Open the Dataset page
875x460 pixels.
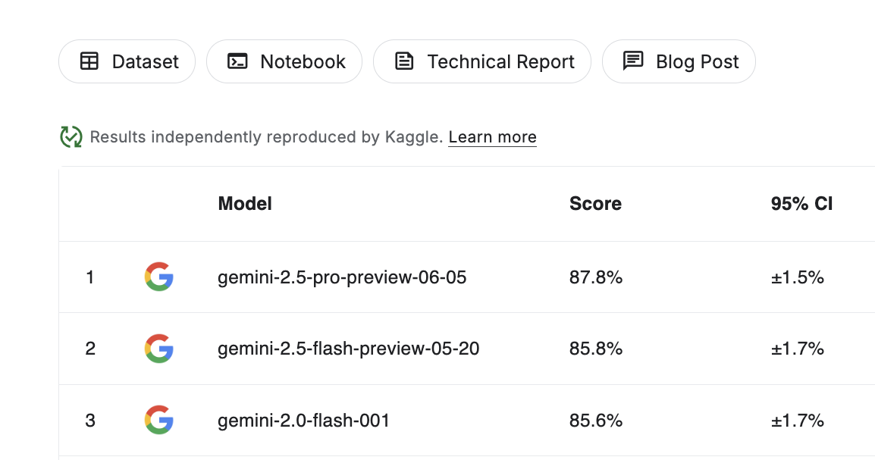click(127, 61)
